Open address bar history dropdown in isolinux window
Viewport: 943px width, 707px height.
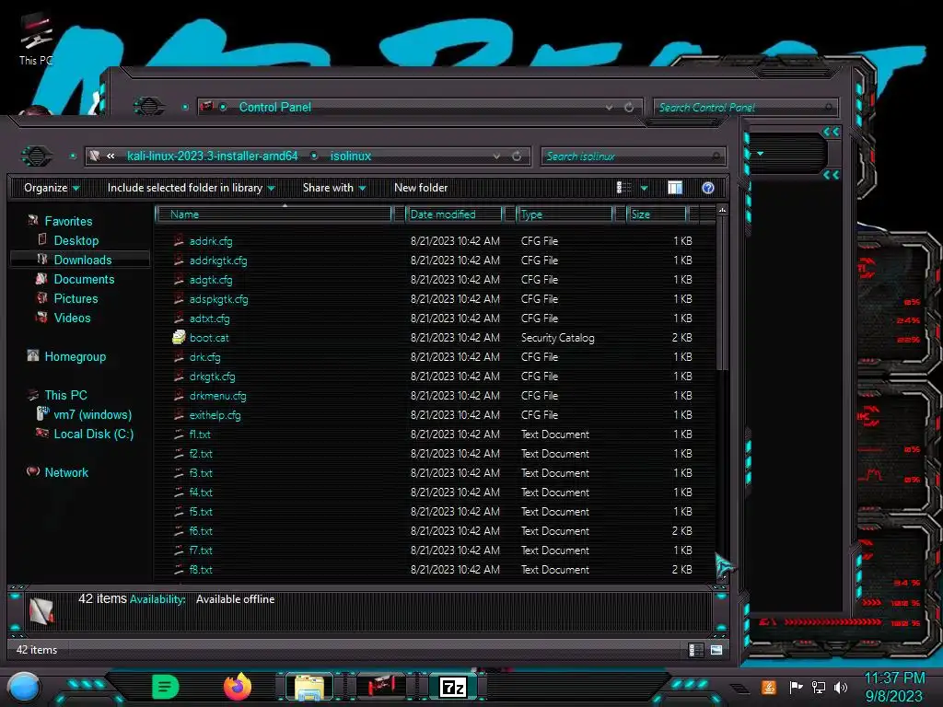[496, 156]
